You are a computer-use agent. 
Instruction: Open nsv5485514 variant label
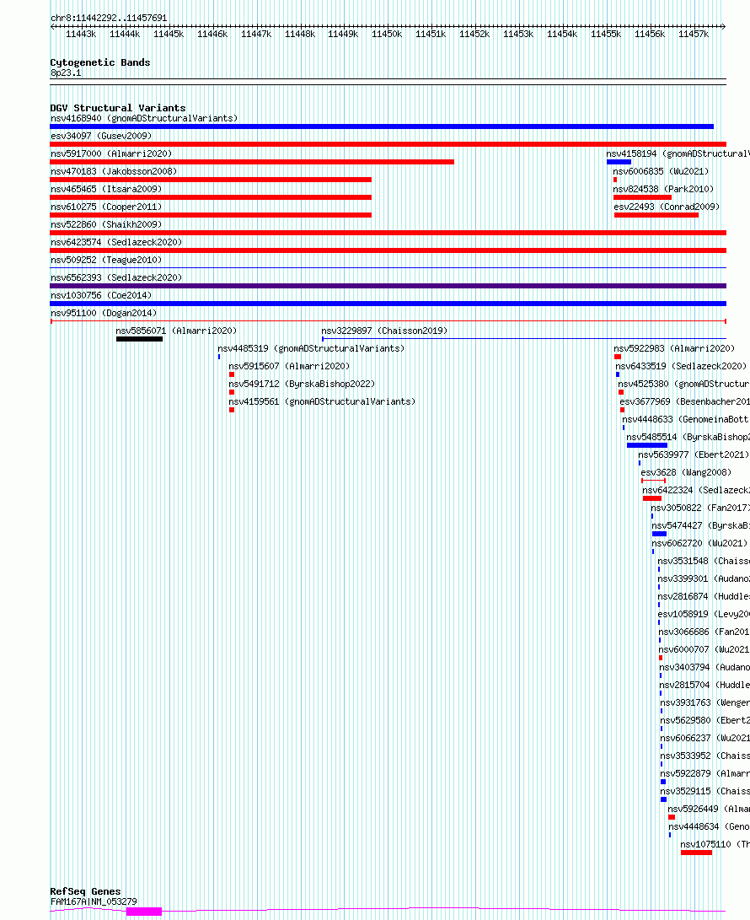tap(688, 437)
